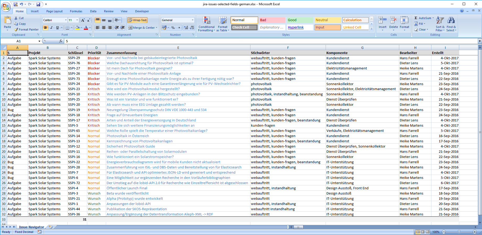The image size is (482, 235).
Task: Click the Increase Indent icon
Action: click(122, 28)
